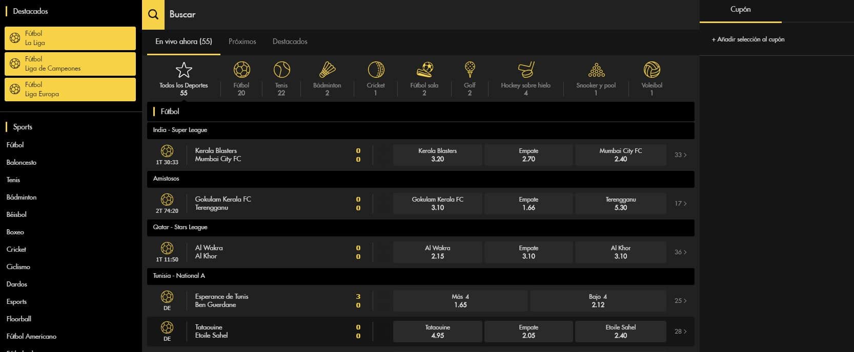Image resolution: width=854 pixels, height=352 pixels.
Task: Select the Bádminton shuttlecock icon
Action: [x=327, y=70]
